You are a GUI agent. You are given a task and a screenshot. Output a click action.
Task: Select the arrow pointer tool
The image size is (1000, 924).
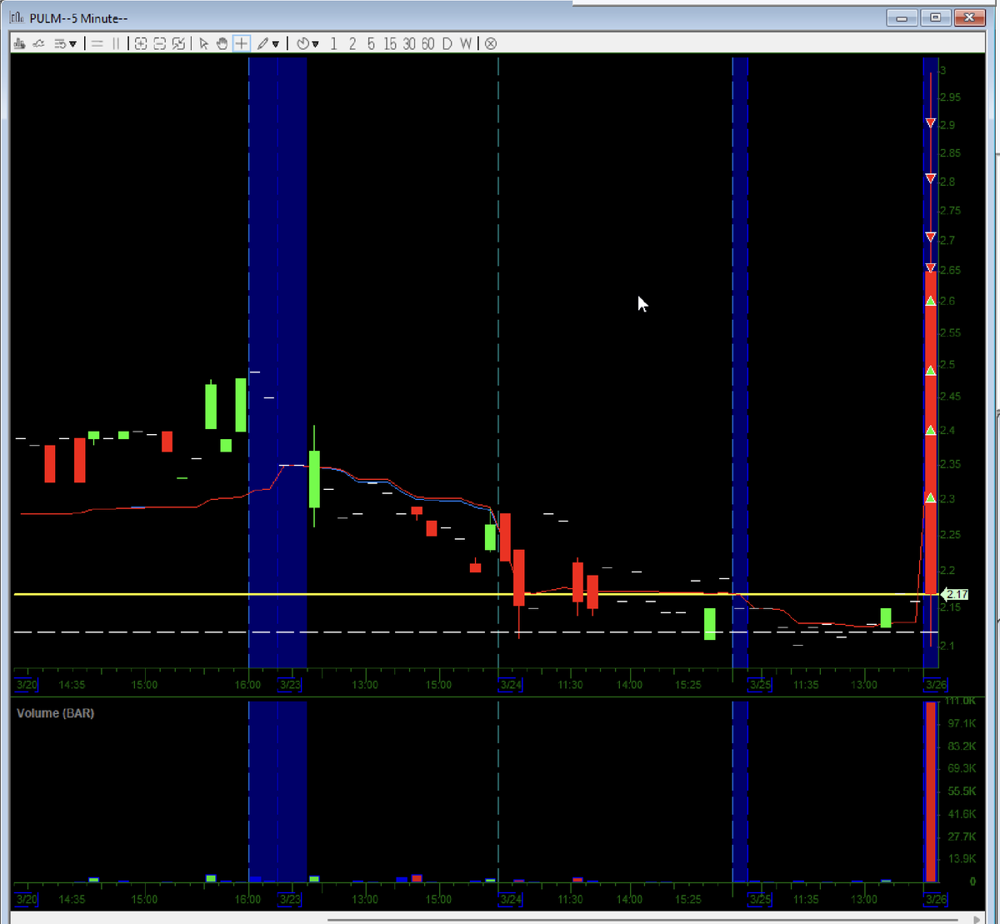click(204, 43)
